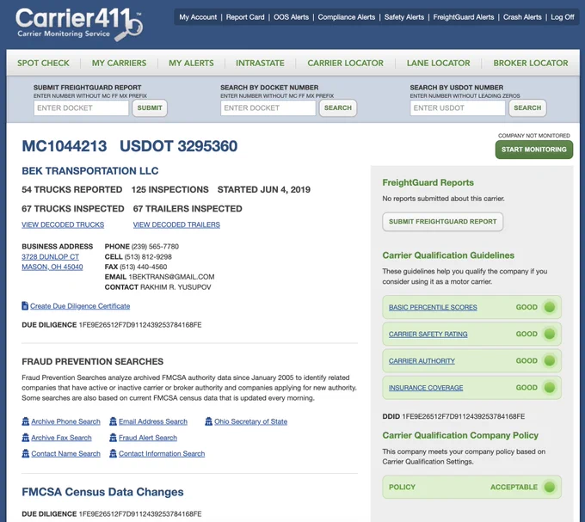The width and height of the screenshot is (585, 522).
Task: Click the icon next to Contact Information Search
Action: click(x=113, y=453)
